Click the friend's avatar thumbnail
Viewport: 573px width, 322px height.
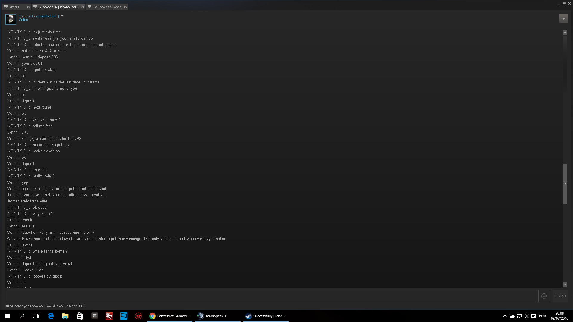[11, 19]
